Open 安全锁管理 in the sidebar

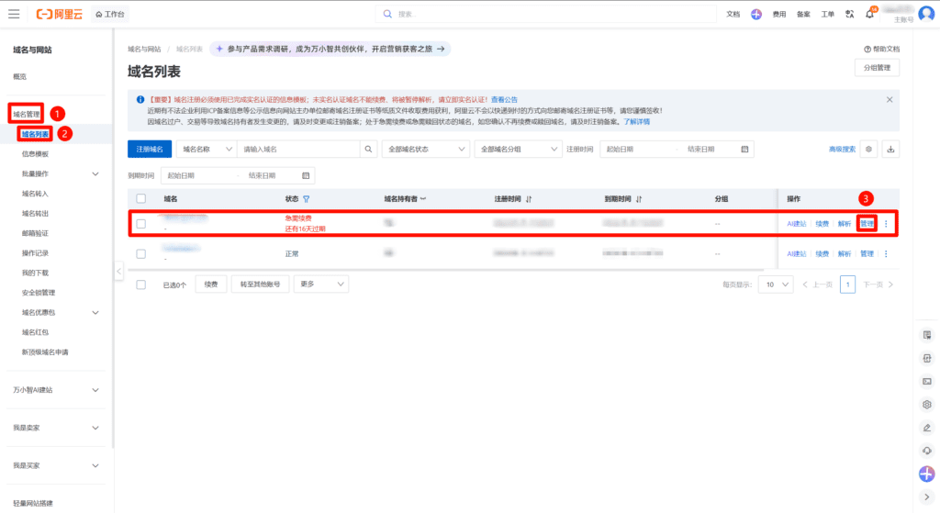[39, 293]
